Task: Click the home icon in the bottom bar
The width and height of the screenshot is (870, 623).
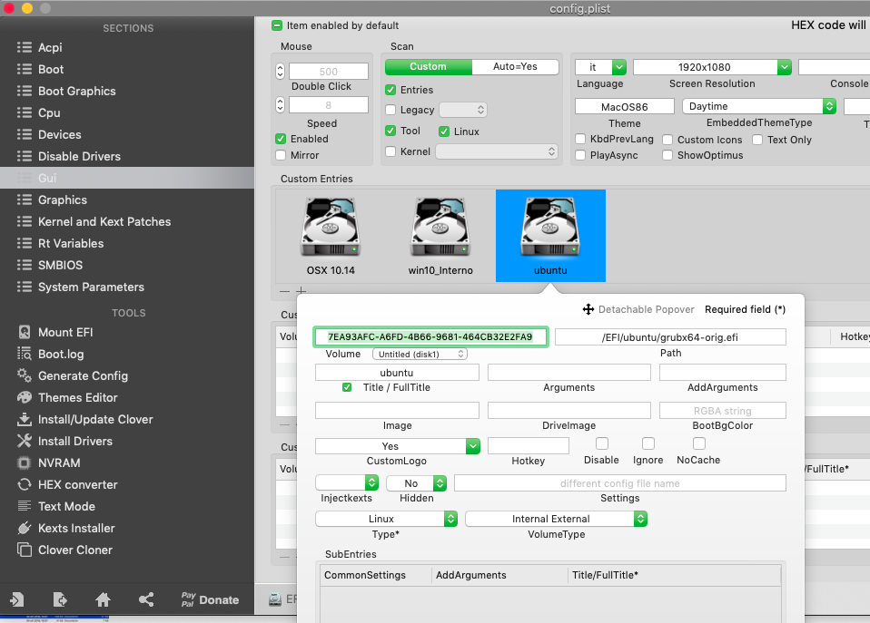Action: pyautogui.click(x=103, y=599)
